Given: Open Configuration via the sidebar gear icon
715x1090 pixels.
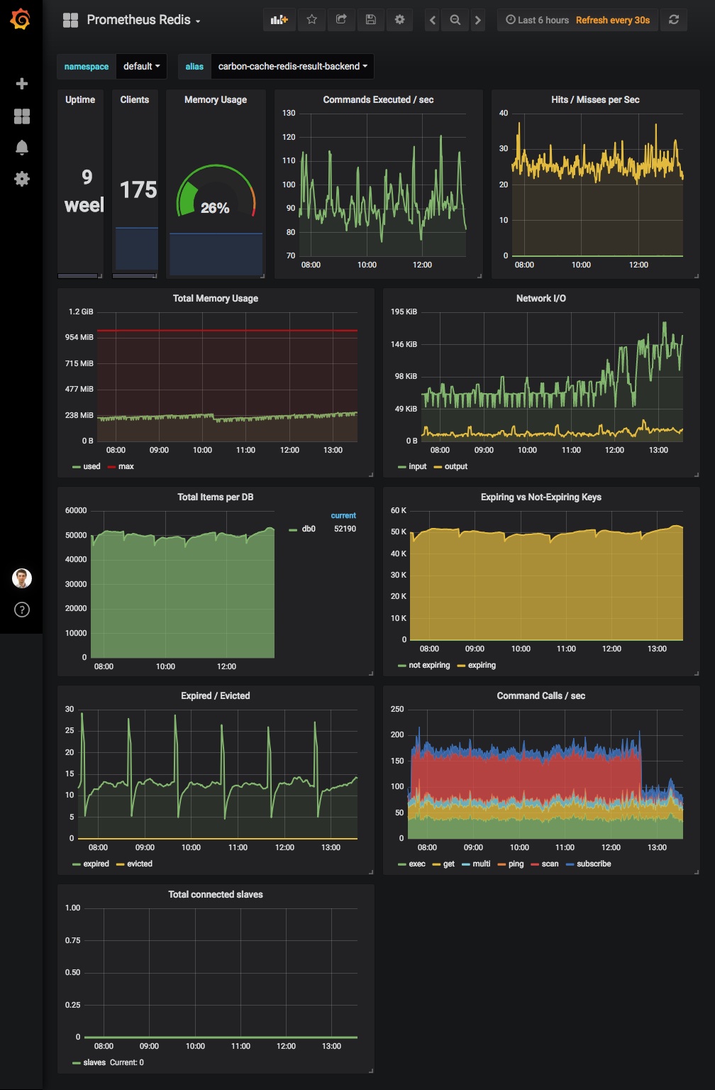Looking at the screenshot, I should tap(21, 179).
